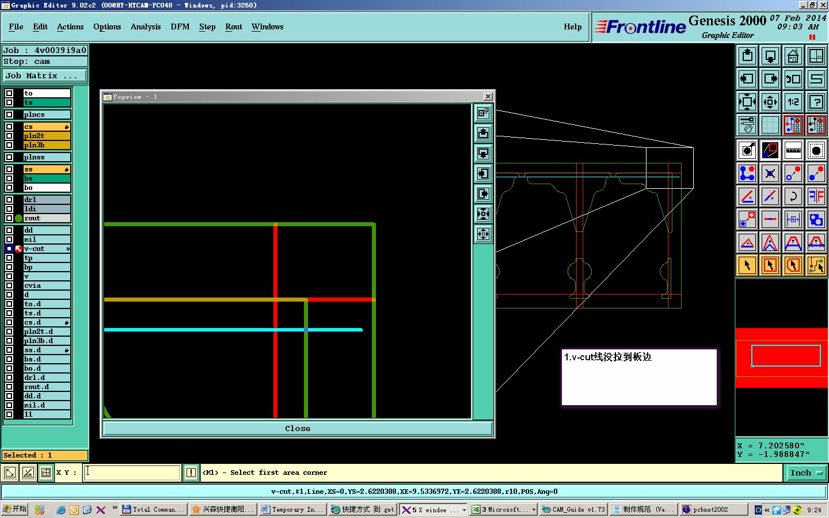This screenshot has width=829, height=518.
Task: Toggle the grid display icon
Action: 770,125
